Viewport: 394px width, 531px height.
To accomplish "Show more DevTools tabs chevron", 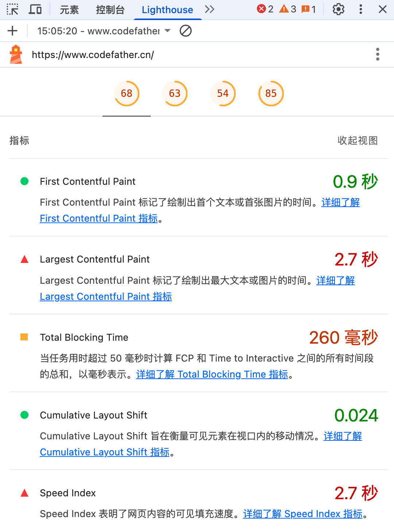I will (209, 9).
